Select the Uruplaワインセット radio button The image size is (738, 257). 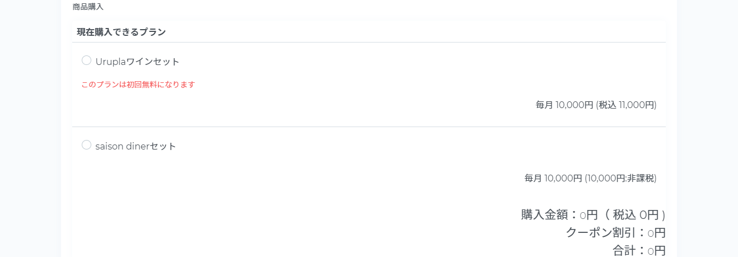(86, 60)
